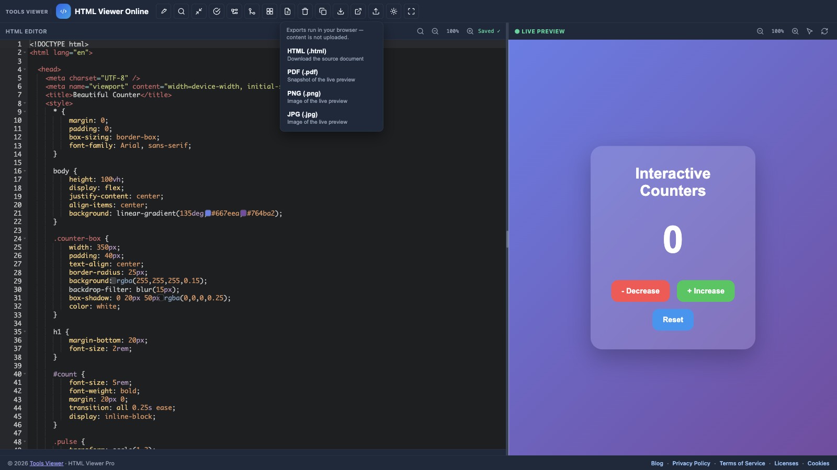Click the Saved status indicator
The width and height of the screenshot is (837, 470).
(x=489, y=31)
